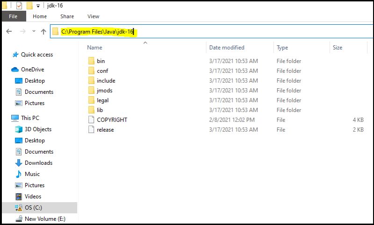
Task: Click the Forward arrow navigation button
Action: click(x=22, y=31)
